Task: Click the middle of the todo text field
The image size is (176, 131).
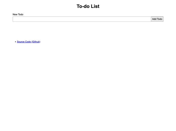Action: 82,19
